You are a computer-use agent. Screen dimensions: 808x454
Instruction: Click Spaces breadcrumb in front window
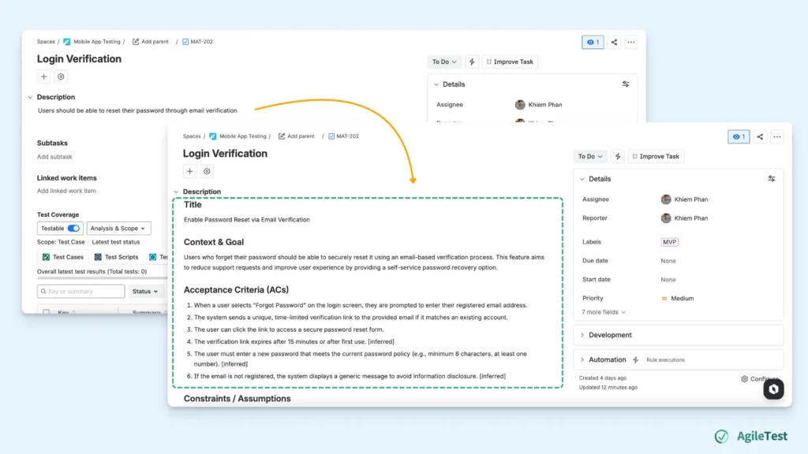pos(192,136)
